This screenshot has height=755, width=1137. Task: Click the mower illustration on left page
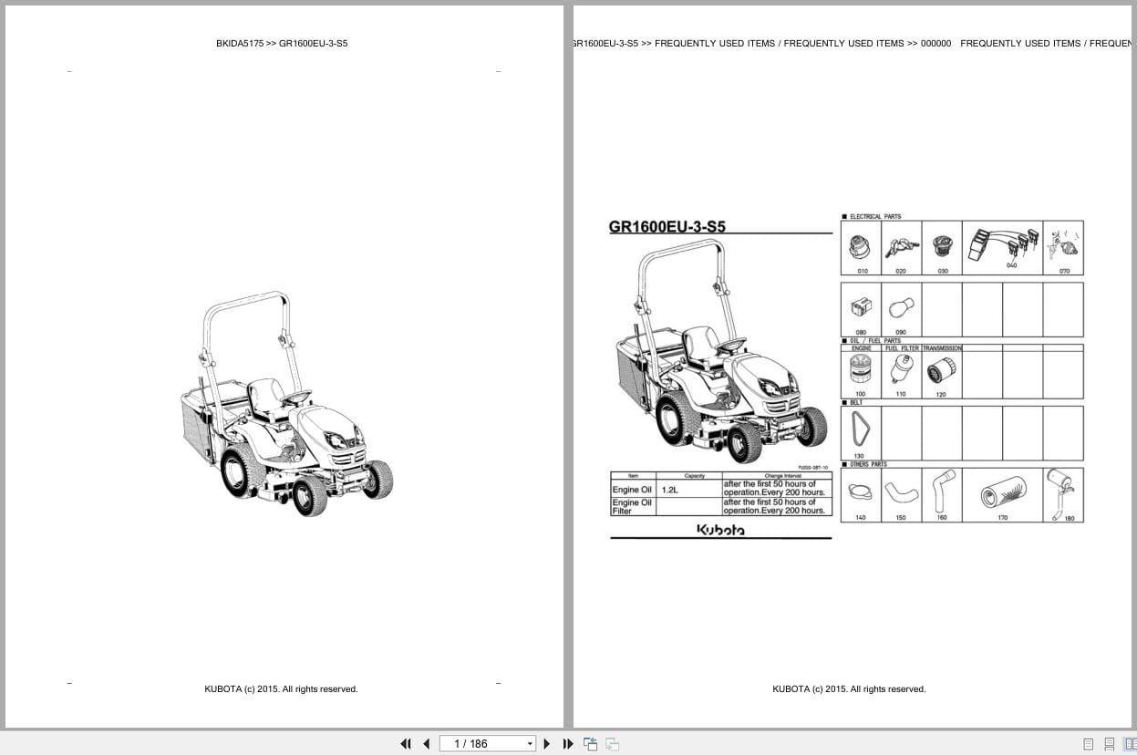click(286, 404)
